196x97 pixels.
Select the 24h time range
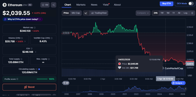(x=155, y=13)
